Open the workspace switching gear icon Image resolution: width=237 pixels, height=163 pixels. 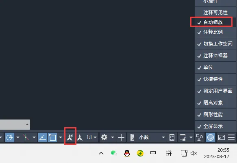pos(104,137)
